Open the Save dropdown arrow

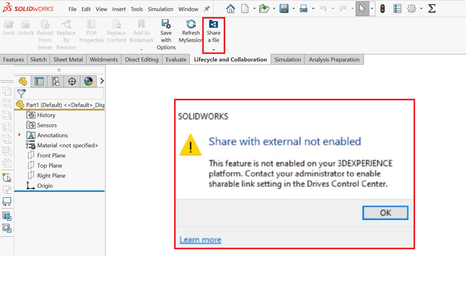click(x=293, y=9)
